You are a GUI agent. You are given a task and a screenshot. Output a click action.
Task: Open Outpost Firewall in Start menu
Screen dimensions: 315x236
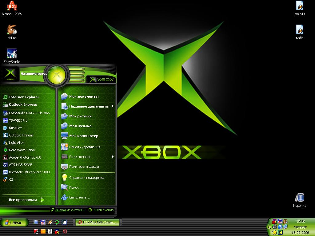[x=21, y=135]
